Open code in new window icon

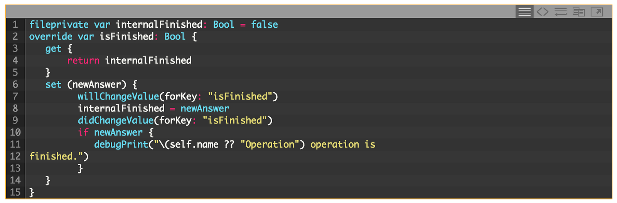(x=597, y=12)
